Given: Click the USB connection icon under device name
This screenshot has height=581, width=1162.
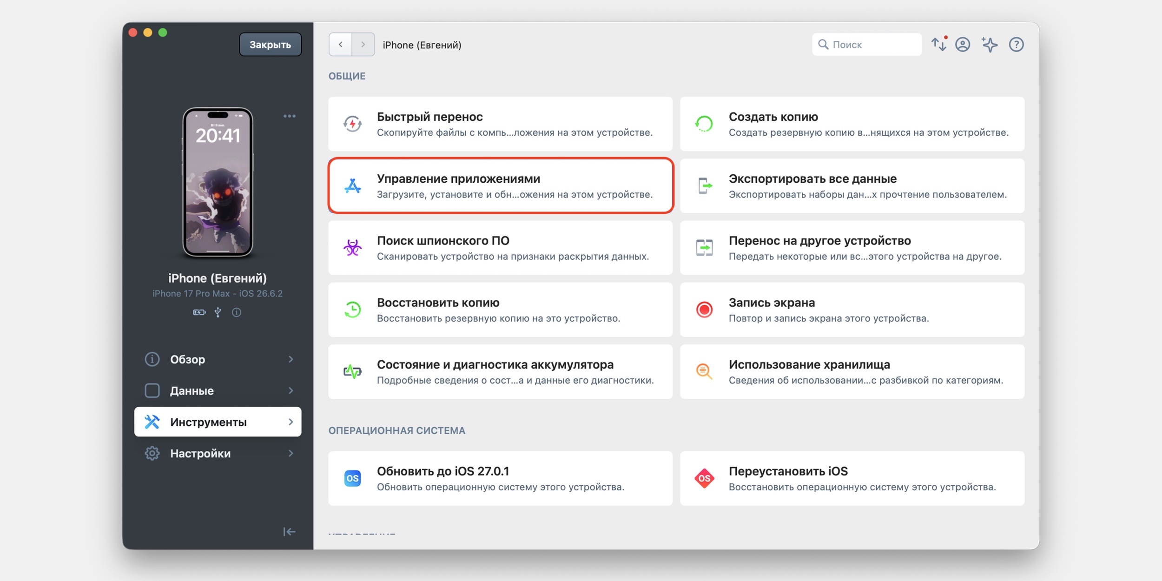Looking at the screenshot, I should (218, 312).
